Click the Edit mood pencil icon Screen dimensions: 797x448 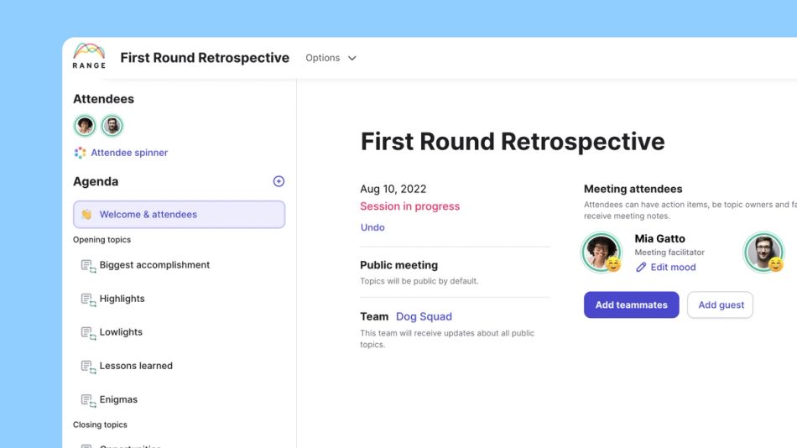tap(641, 268)
